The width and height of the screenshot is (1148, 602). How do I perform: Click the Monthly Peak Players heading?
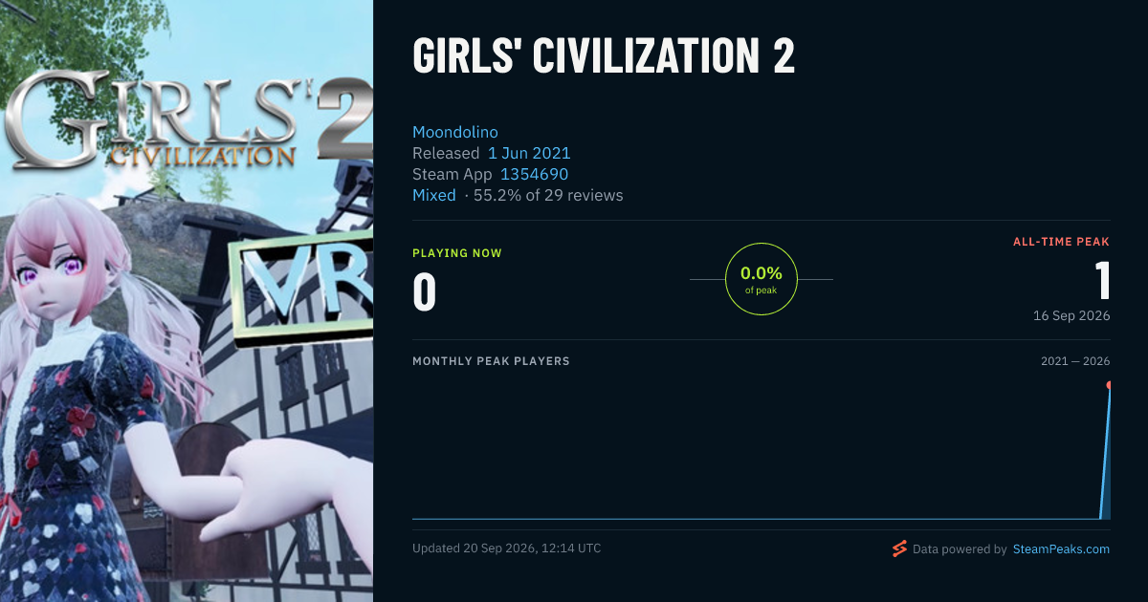[491, 361]
